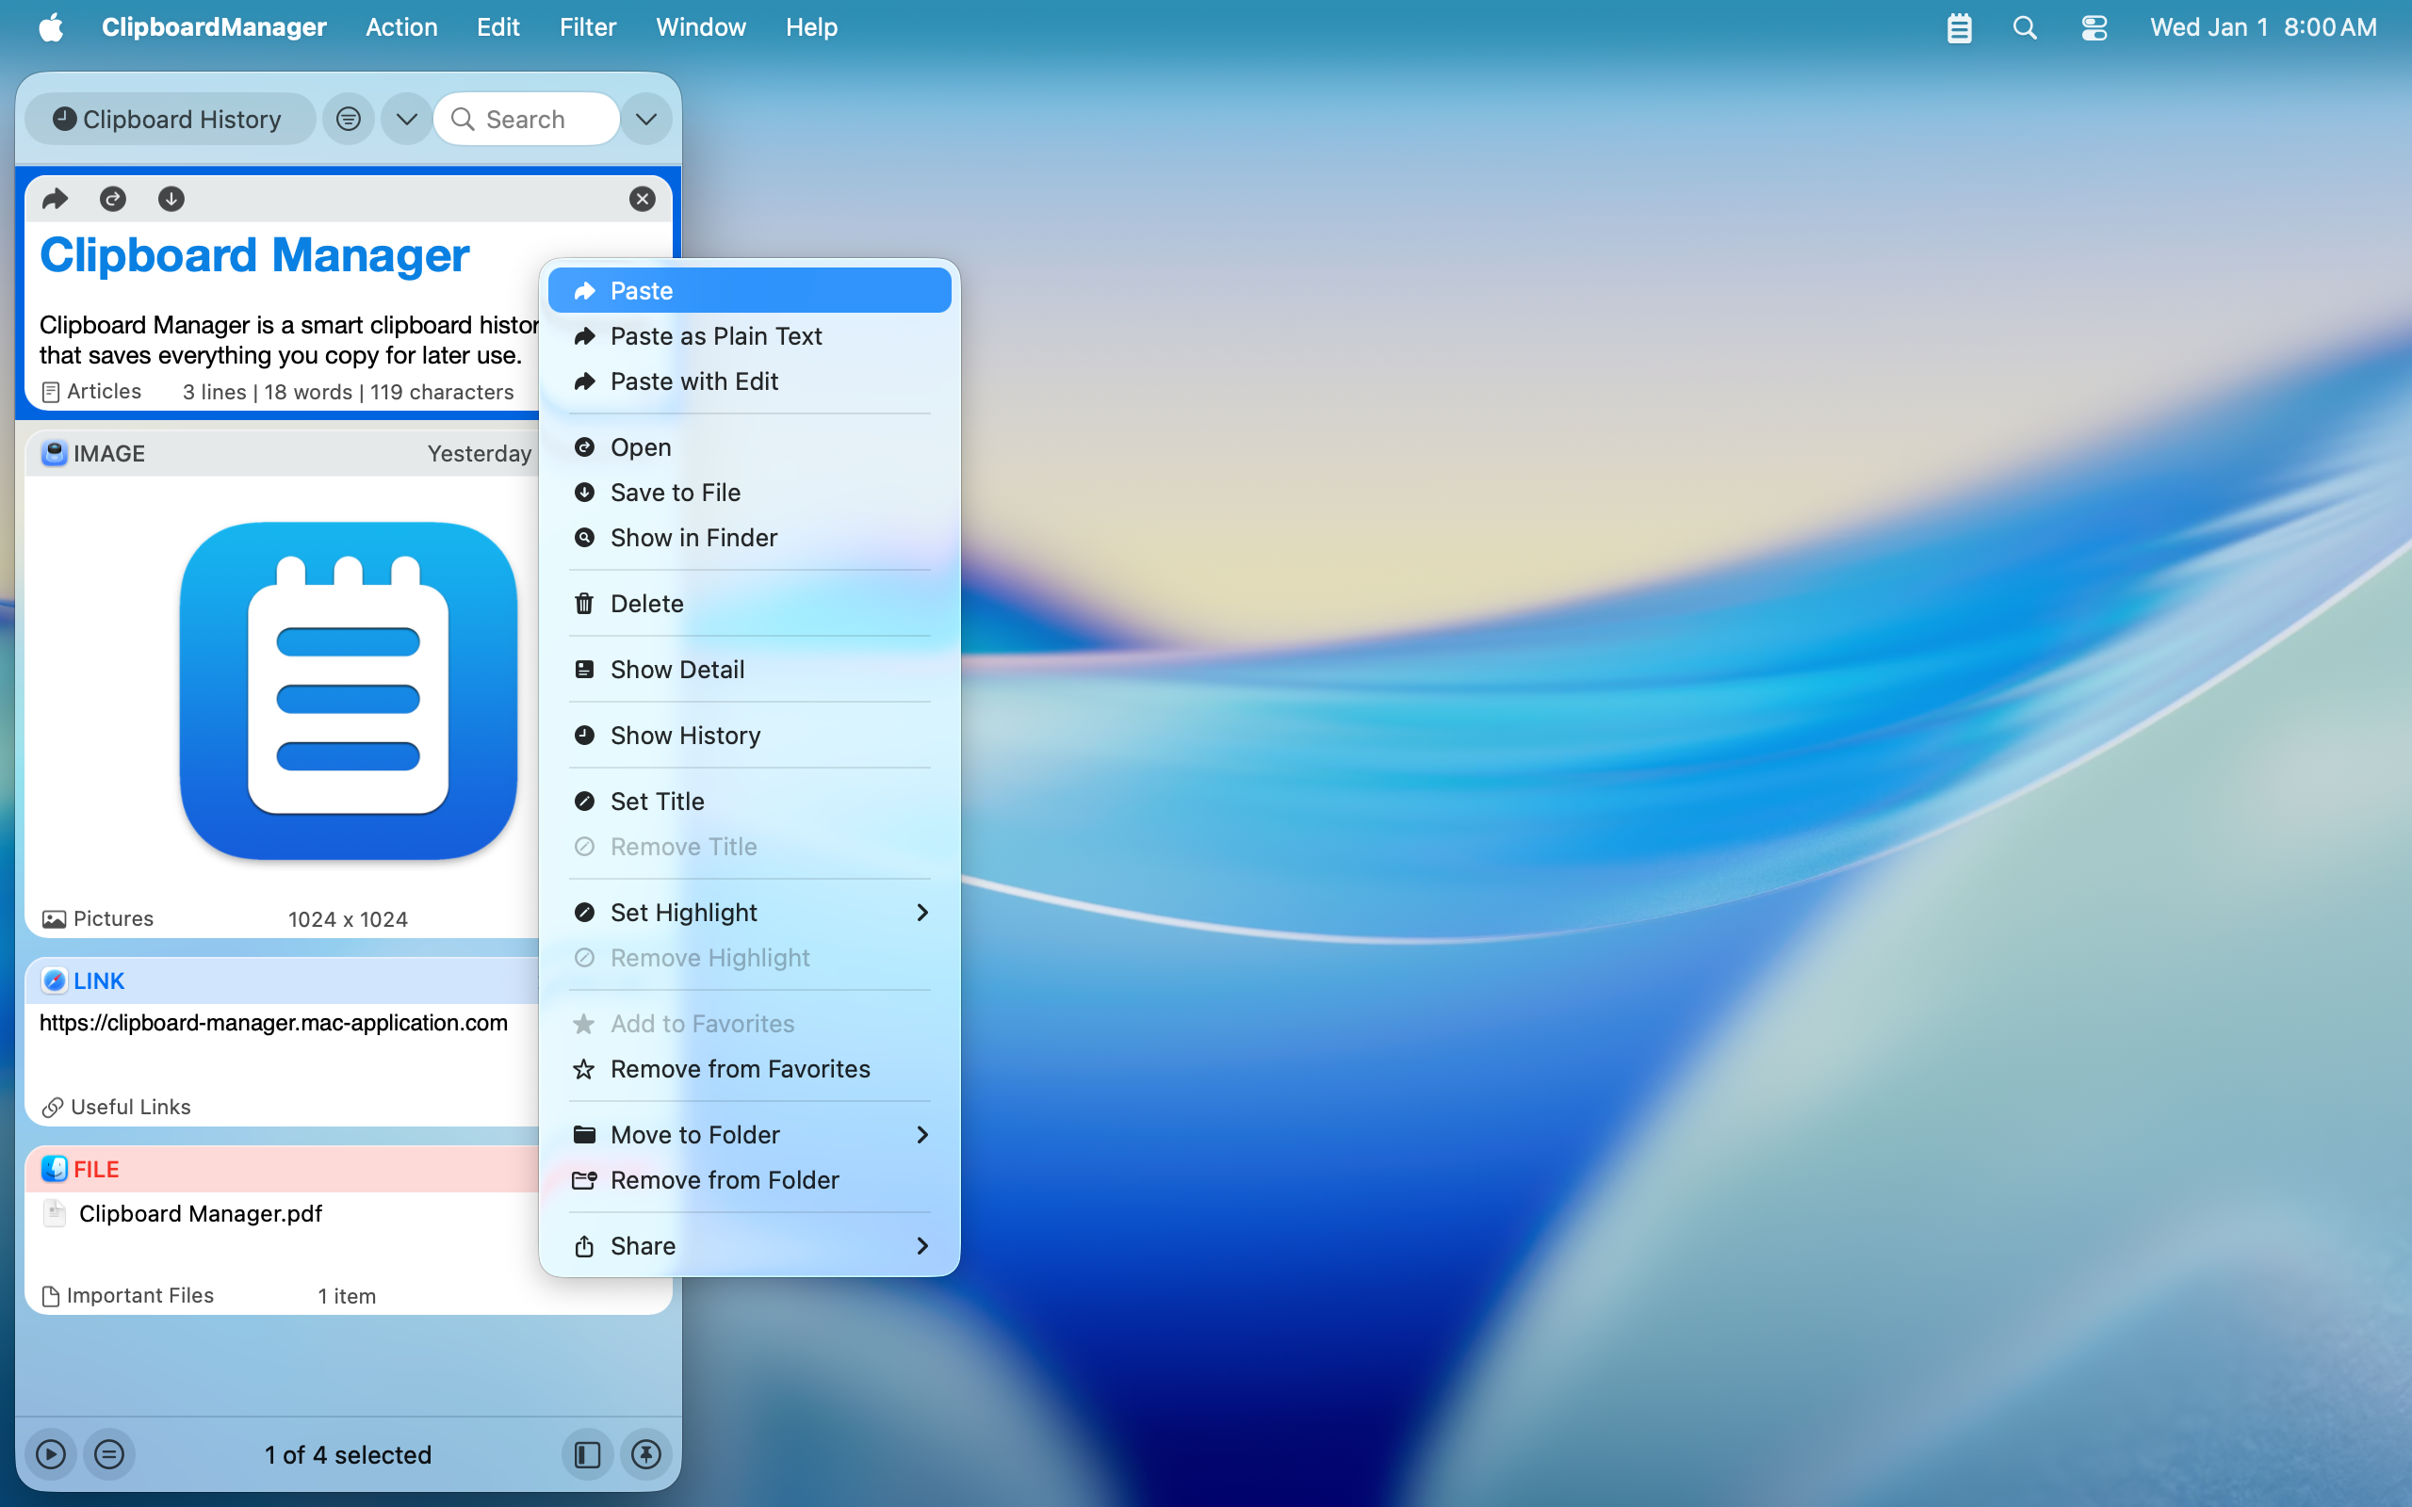
Task: Open ClipboardManager menu bar status icon
Action: coord(1959,27)
